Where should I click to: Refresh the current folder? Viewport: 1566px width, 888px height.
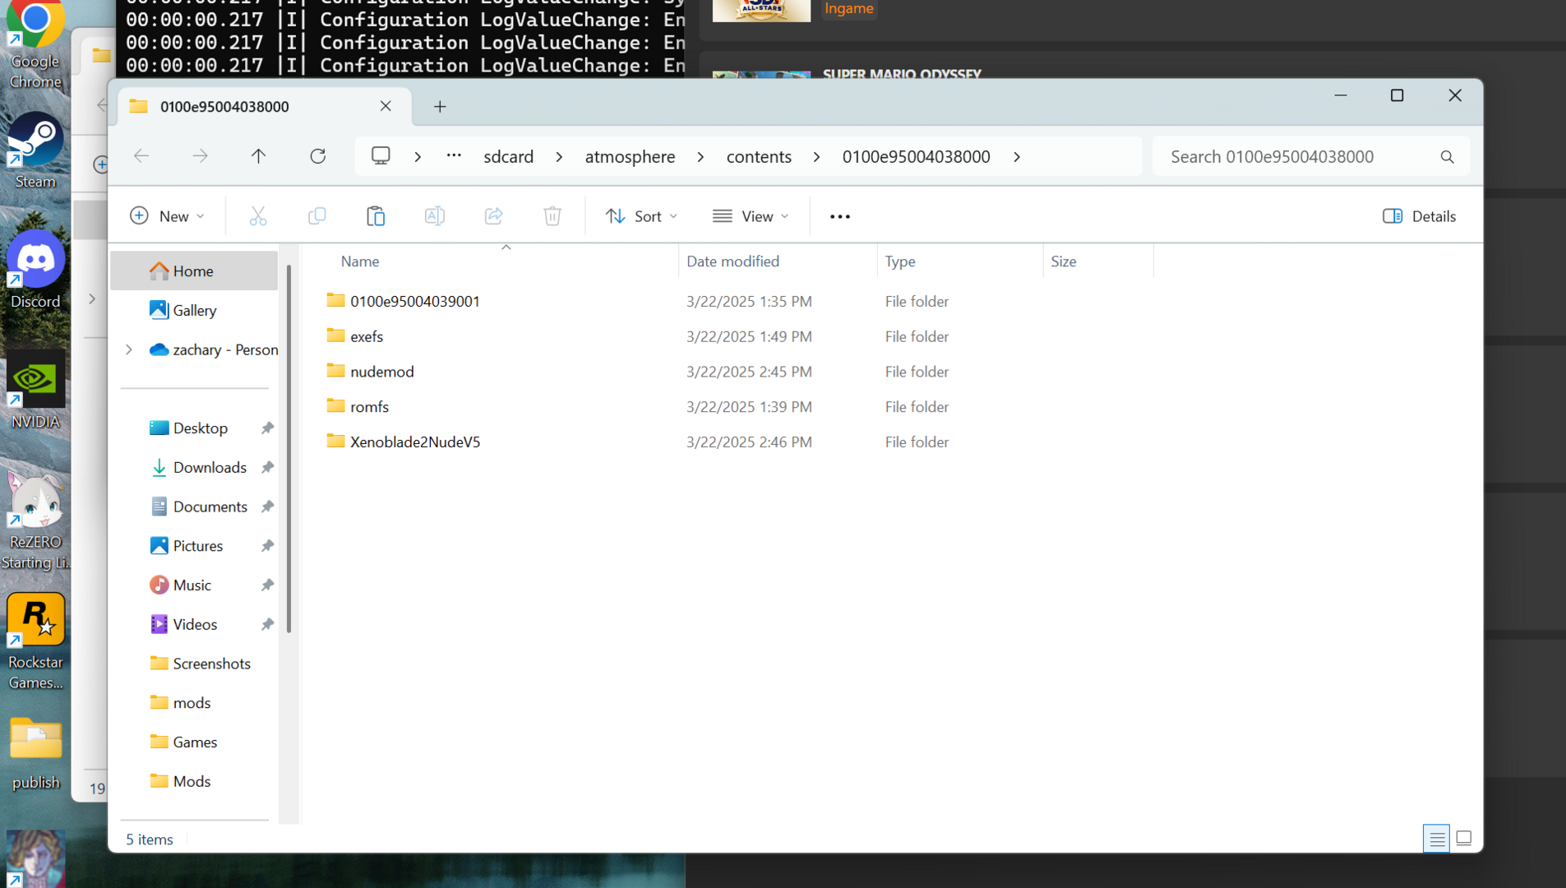(x=318, y=156)
